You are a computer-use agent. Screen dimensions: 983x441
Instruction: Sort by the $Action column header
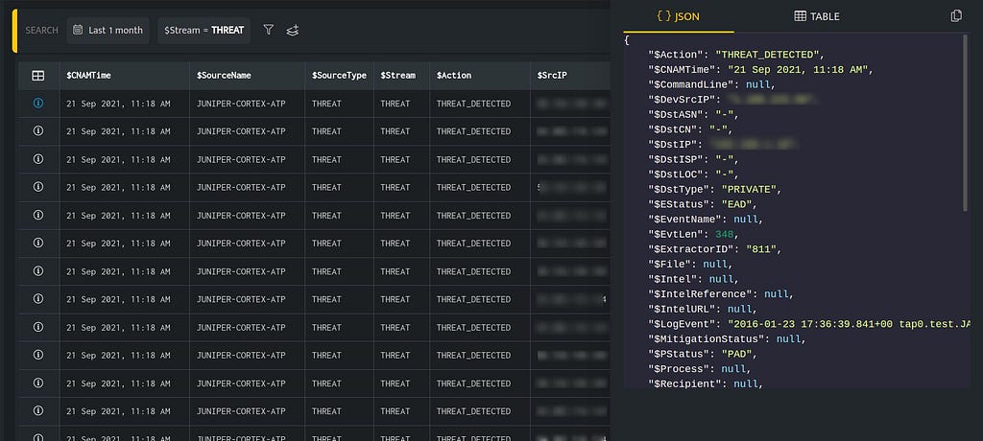(454, 75)
